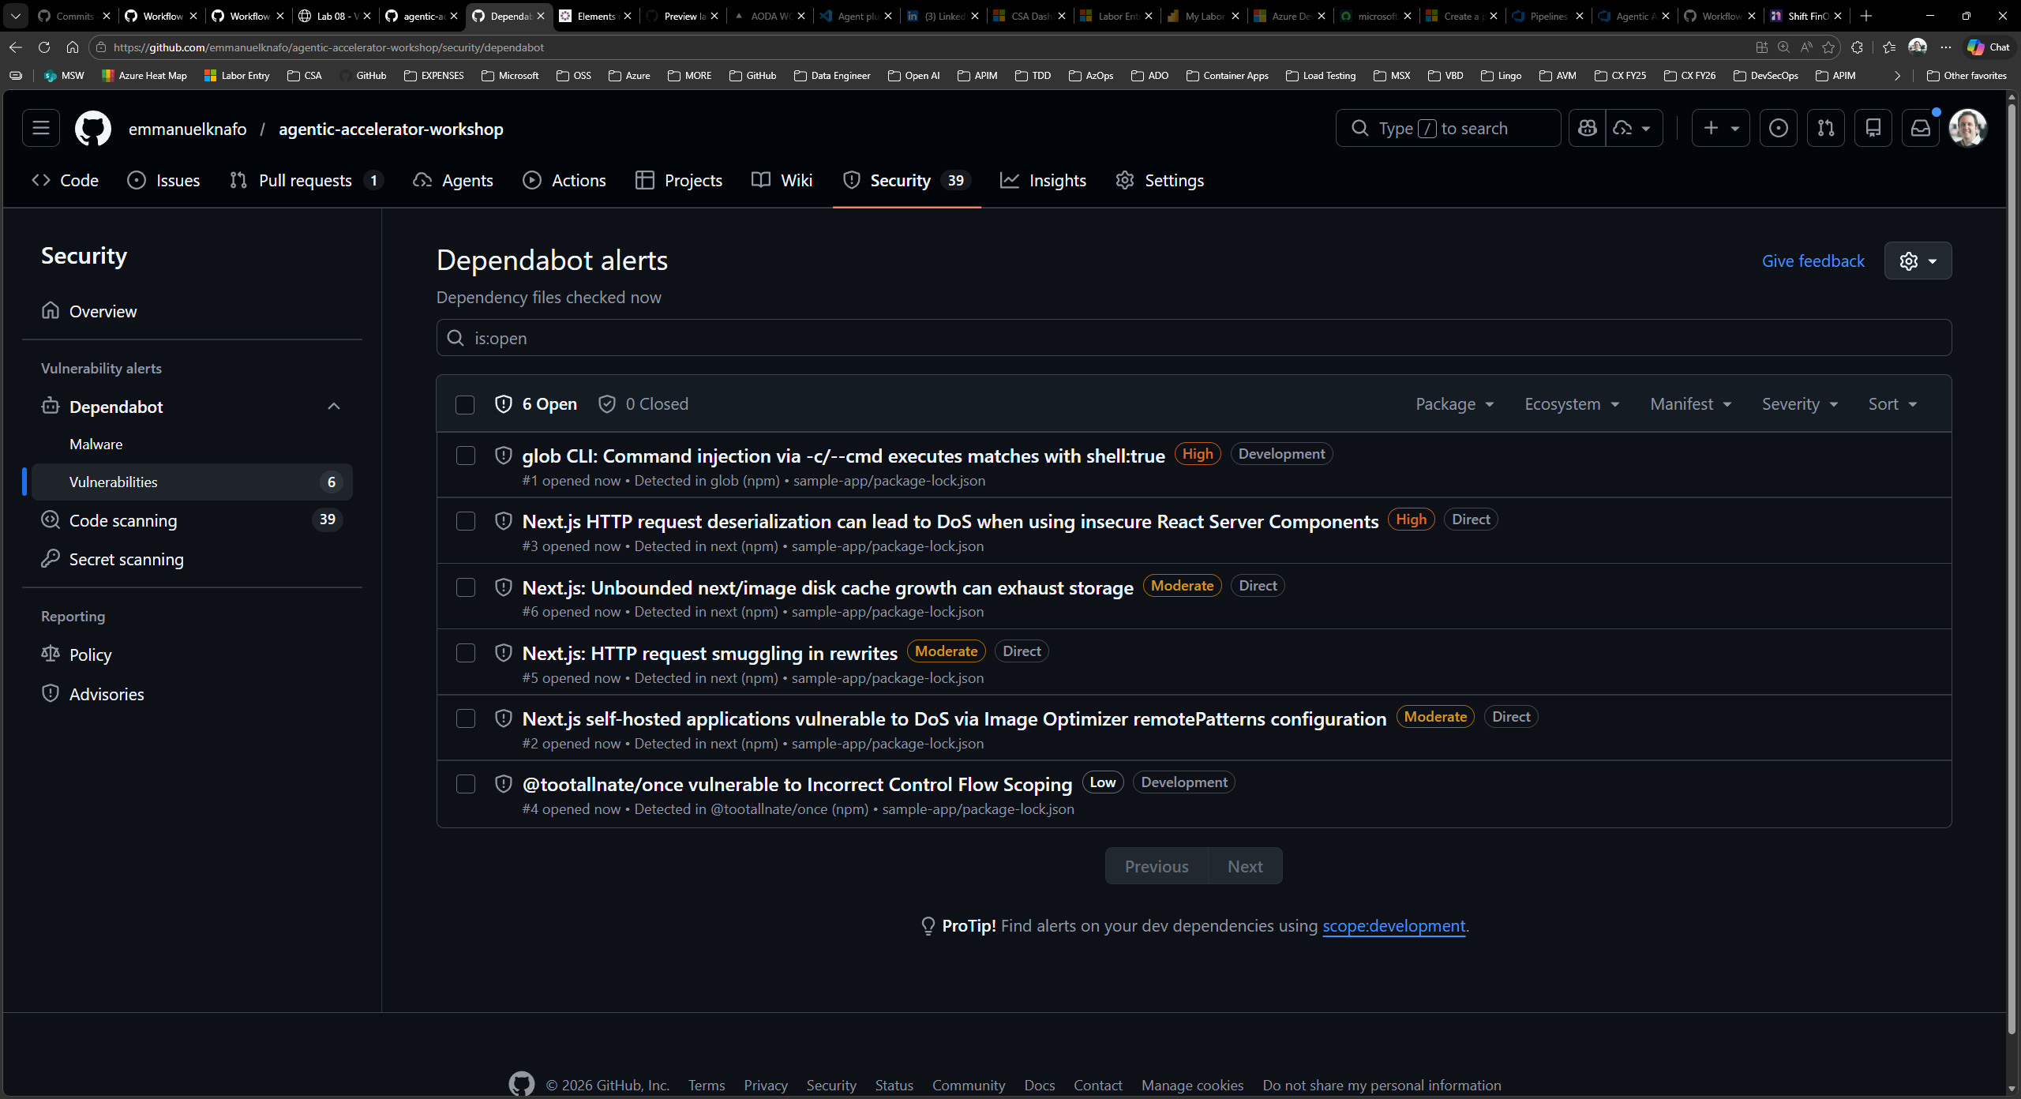The width and height of the screenshot is (2021, 1099).
Task: Open your profile avatar menu
Action: pos(1968,128)
